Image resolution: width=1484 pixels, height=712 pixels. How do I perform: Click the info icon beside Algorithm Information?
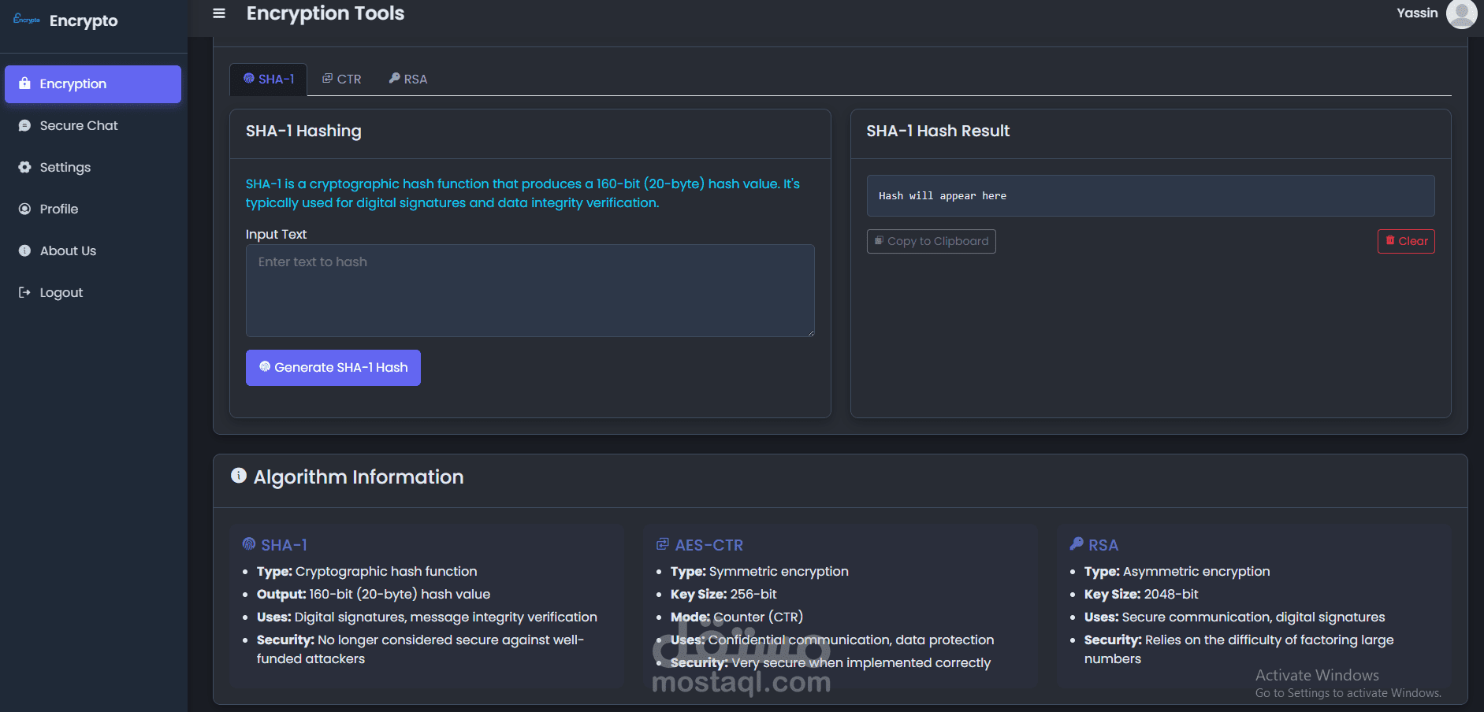click(238, 476)
